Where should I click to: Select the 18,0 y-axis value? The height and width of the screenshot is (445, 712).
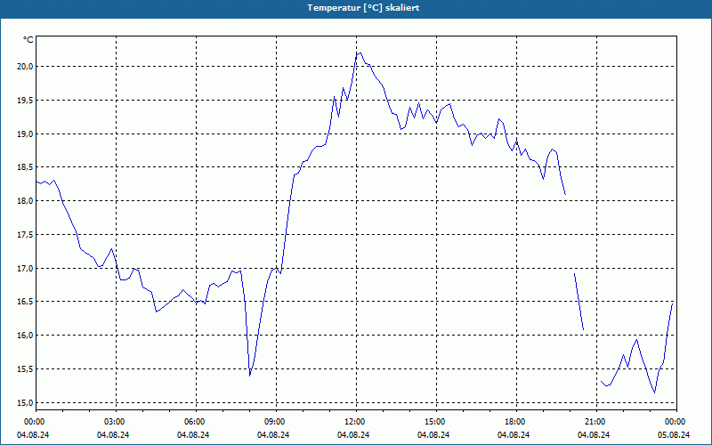pos(26,201)
